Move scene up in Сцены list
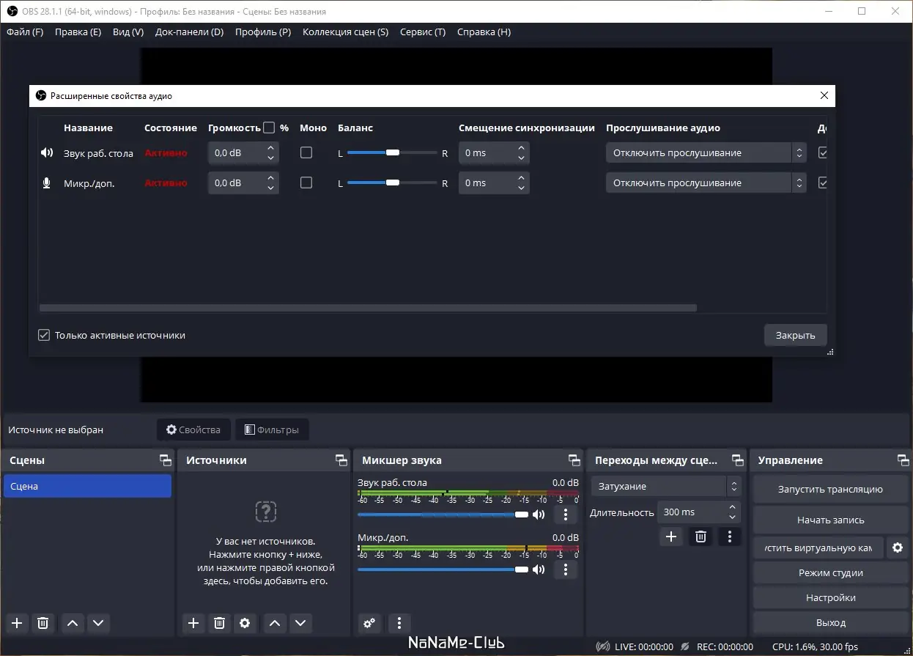The height and width of the screenshot is (656, 913). click(72, 623)
